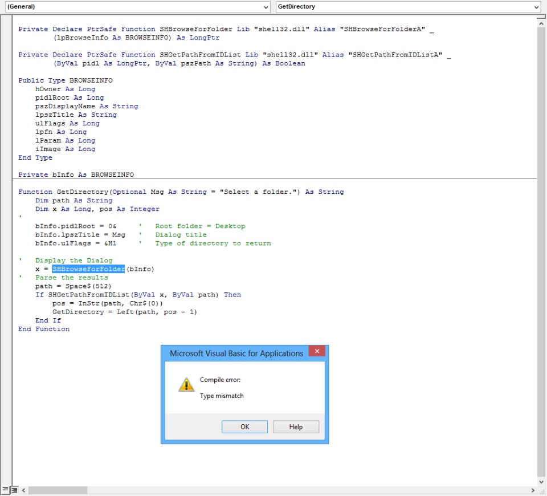This screenshot has height=496, width=547.
Task: Click the "Dialog title" comment
Action: click(x=181, y=234)
